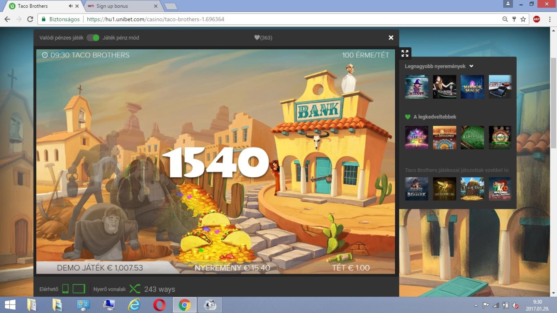Go back to previous page
Viewport: 557px width, 313px height.
[7, 19]
